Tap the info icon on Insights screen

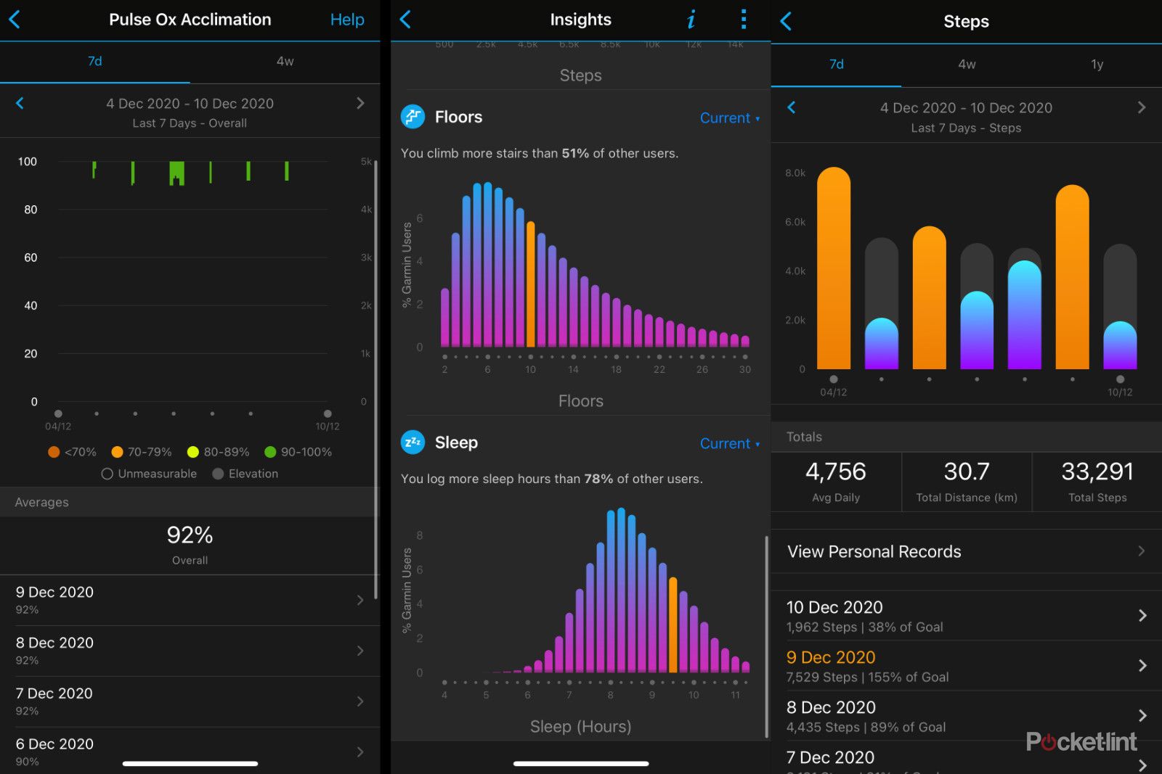point(690,20)
